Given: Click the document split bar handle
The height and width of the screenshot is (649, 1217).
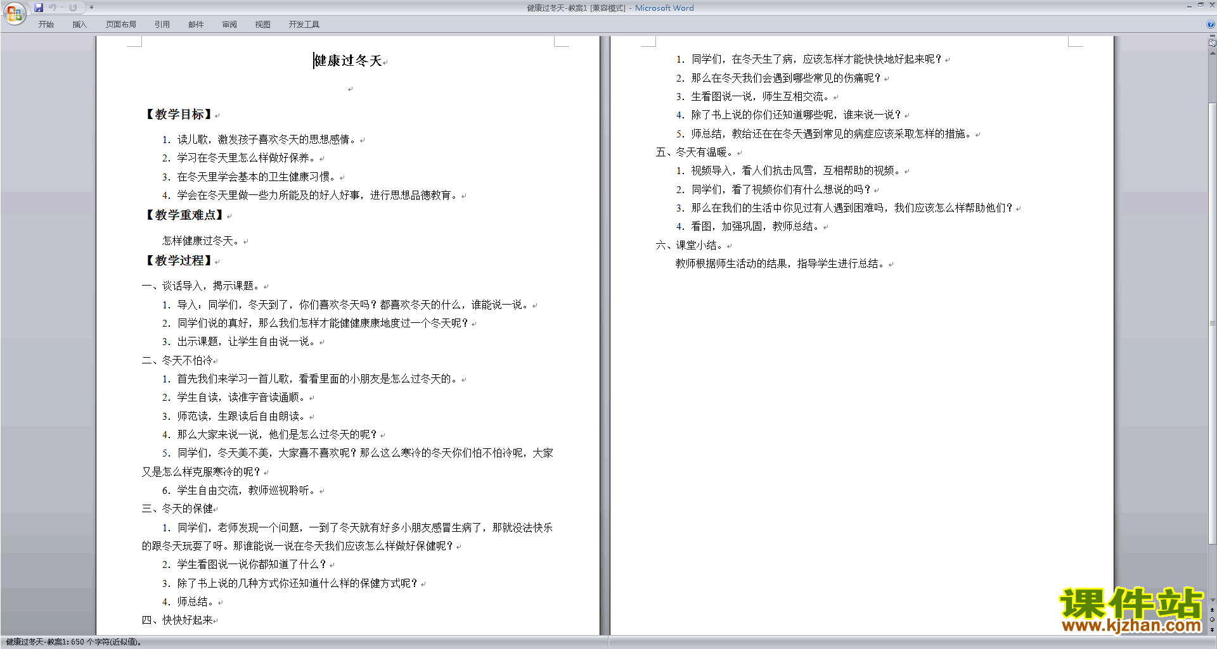Looking at the screenshot, I should pos(1212,36).
